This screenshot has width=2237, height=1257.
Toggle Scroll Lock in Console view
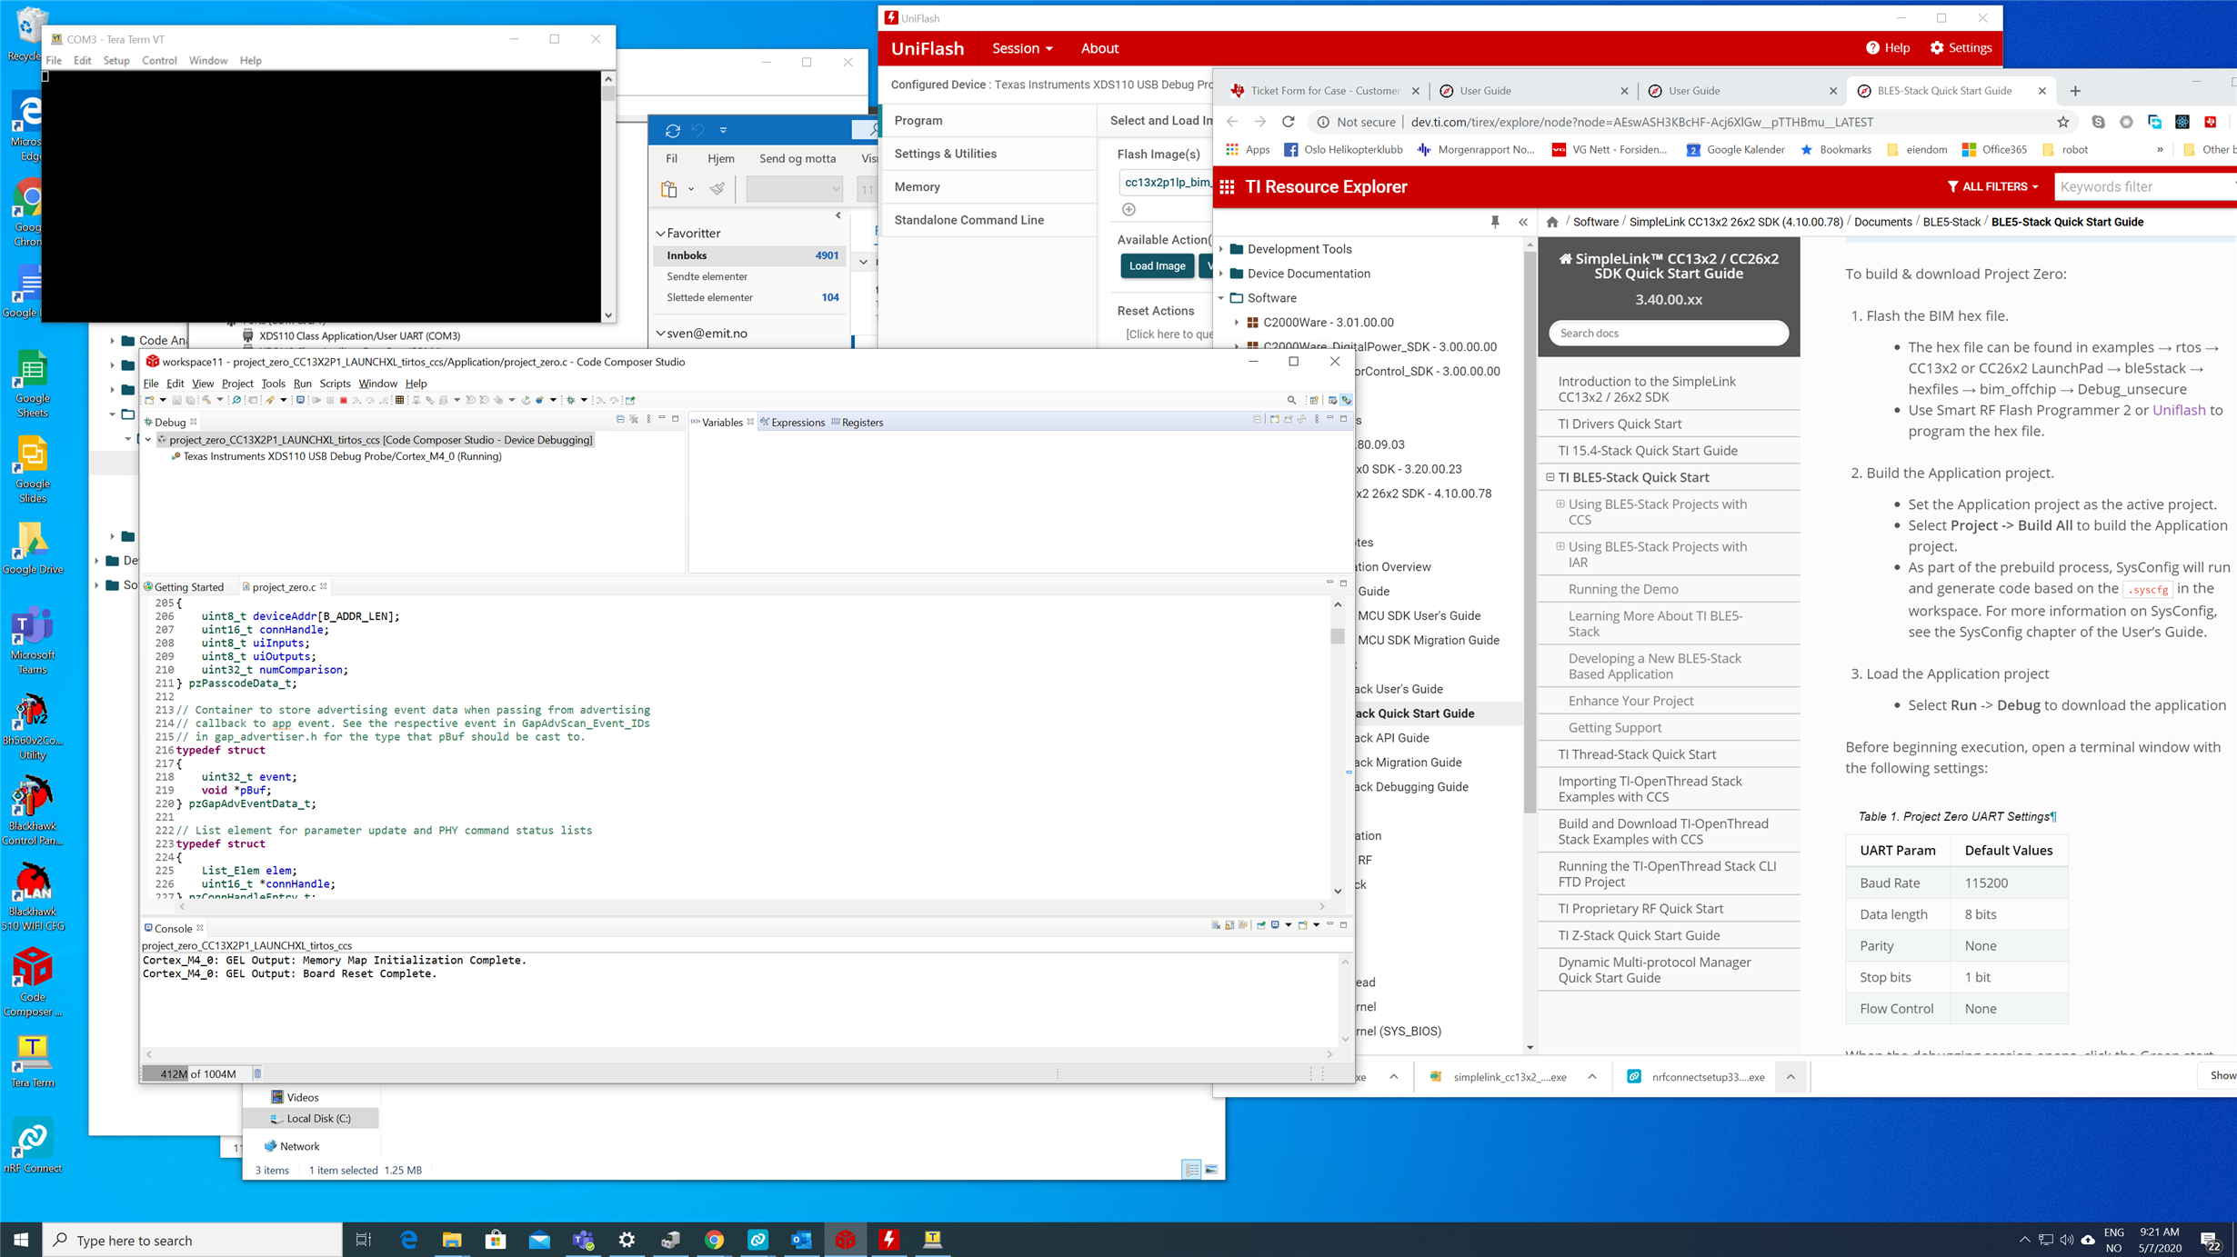pyautogui.click(x=1229, y=925)
